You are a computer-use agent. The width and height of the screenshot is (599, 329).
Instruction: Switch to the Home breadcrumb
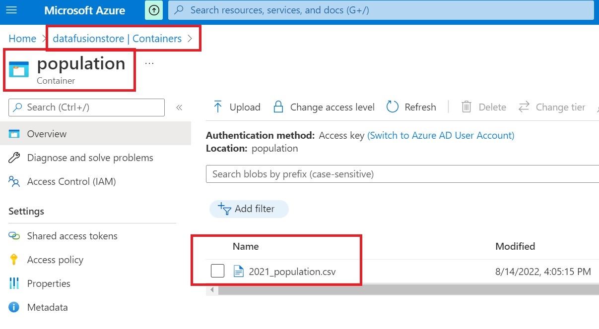coord(22,38)
